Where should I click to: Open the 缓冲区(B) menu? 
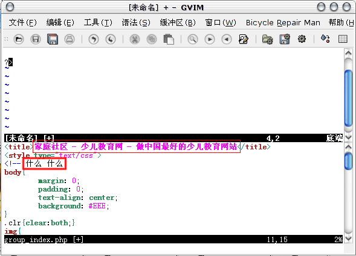click(x=178, y=23)
